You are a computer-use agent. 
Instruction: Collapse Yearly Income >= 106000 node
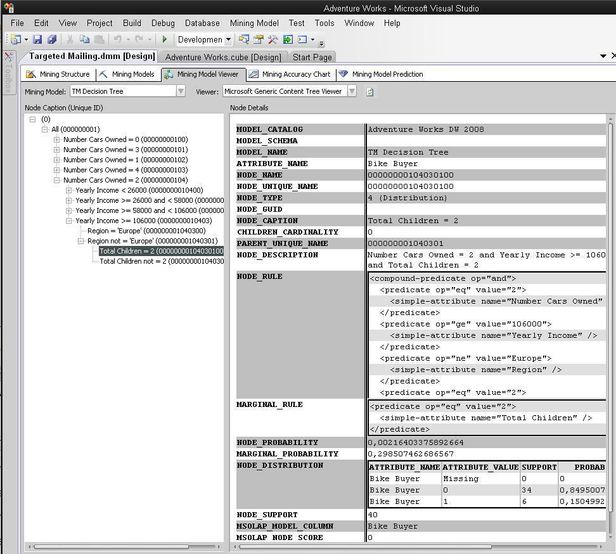coord(68,221)
